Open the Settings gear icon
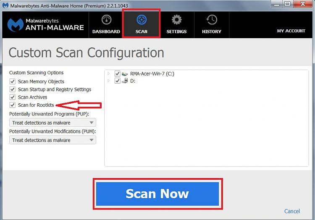Screen dimensions: 315x220 (176, 20)
